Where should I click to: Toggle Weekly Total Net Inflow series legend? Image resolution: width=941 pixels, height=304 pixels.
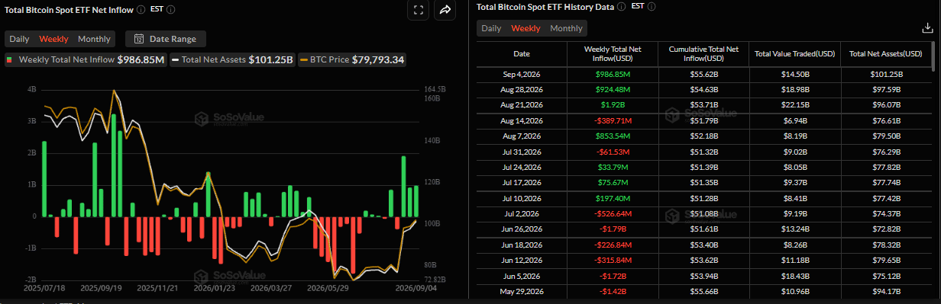(86, 59)
